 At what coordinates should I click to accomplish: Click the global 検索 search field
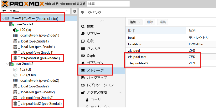click(x=108, y=4)
